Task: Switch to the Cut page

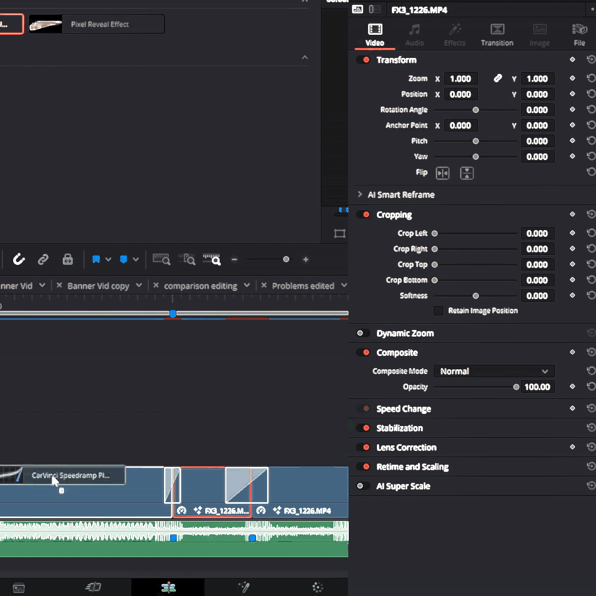Action: 93,587
